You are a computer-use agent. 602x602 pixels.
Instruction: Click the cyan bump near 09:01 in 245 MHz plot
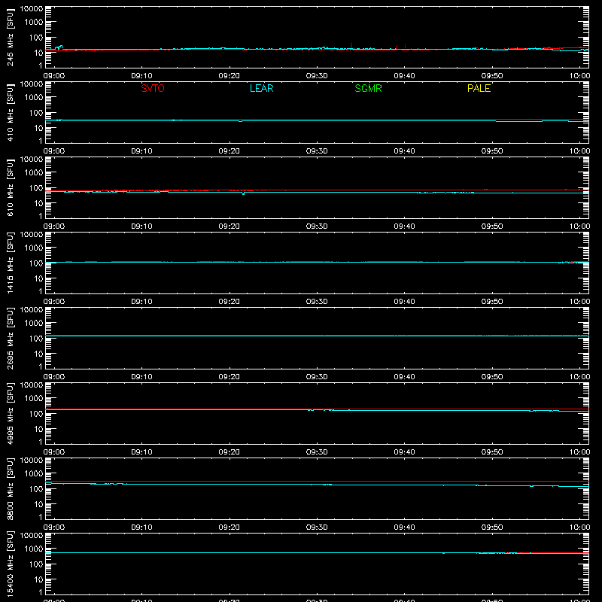click(59, 47)
